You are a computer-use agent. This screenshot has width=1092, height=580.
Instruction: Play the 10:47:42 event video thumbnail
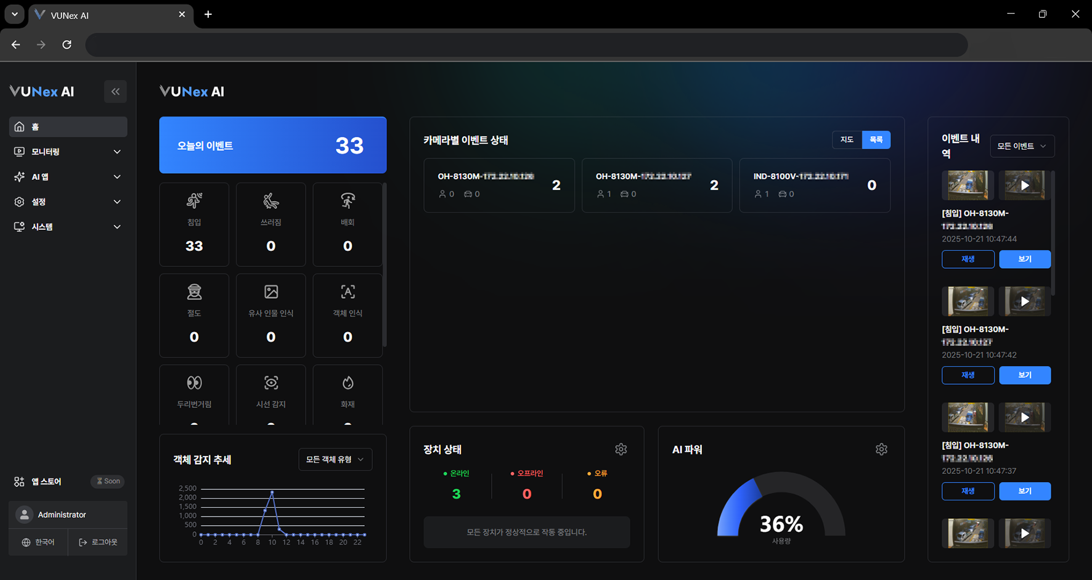pos(1024,301)
